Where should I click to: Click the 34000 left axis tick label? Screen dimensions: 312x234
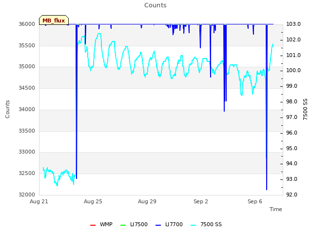[x=27, y=109]
